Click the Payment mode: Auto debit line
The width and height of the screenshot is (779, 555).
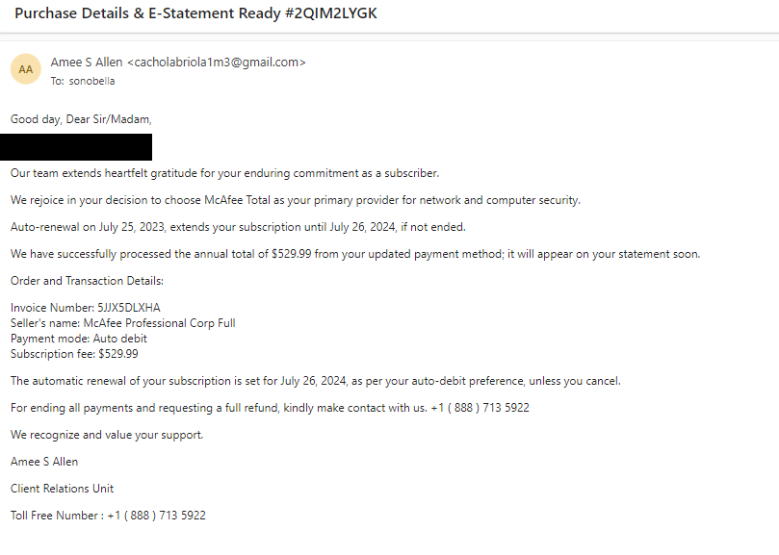[x=79, y=339]
